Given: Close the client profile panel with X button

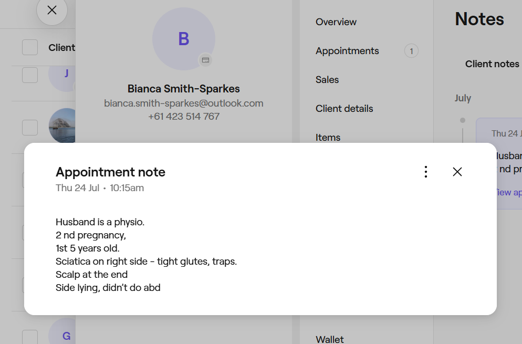Looking at the screenshot, I should point(51,10).
